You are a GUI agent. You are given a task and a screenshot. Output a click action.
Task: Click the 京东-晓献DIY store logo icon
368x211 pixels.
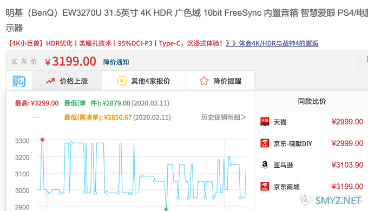point(265,143)
